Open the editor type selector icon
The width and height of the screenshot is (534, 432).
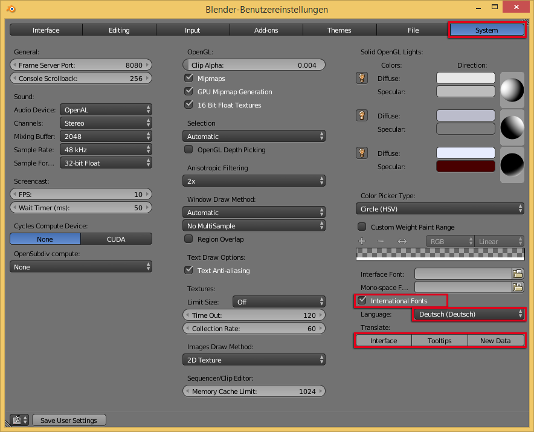point(19,420)
